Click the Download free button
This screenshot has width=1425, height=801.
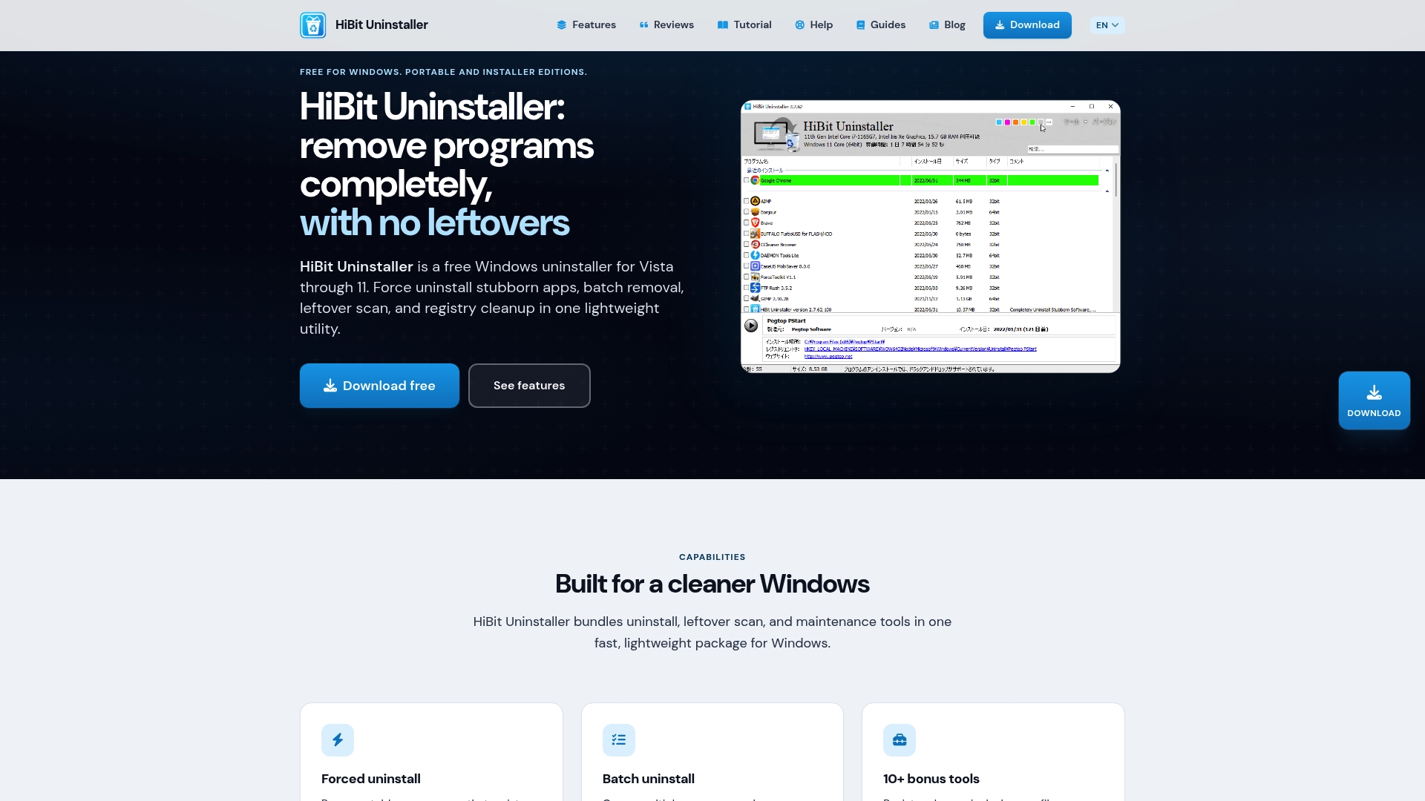click(379, 386)
